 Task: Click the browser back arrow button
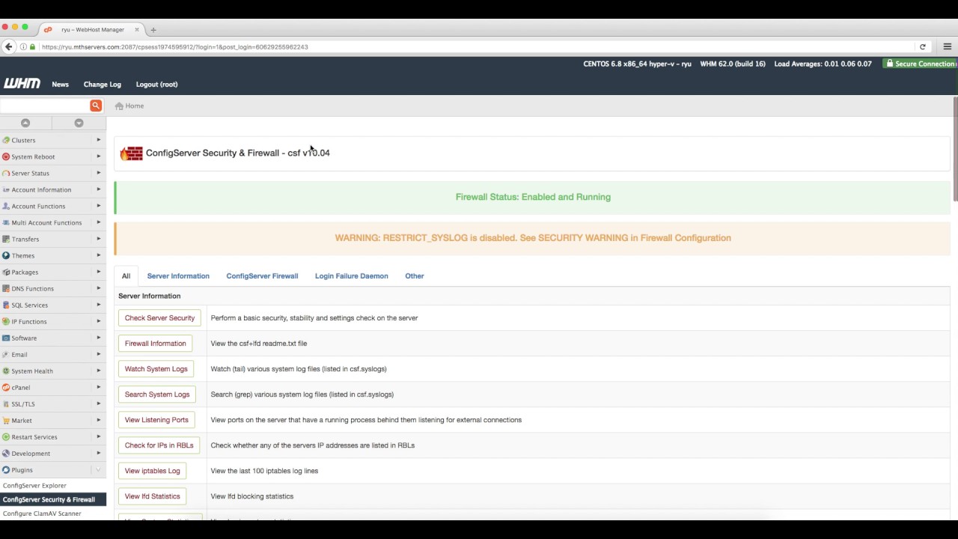pos(9,46)
